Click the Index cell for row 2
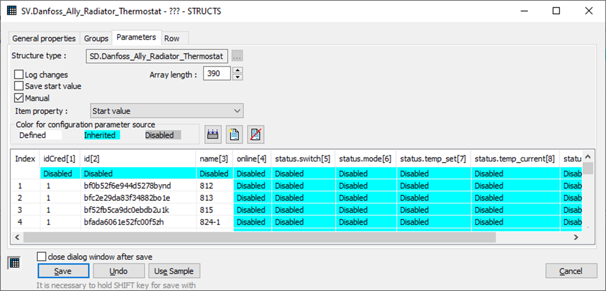Viewport: 606px width, 291px height. pos(26,198)
